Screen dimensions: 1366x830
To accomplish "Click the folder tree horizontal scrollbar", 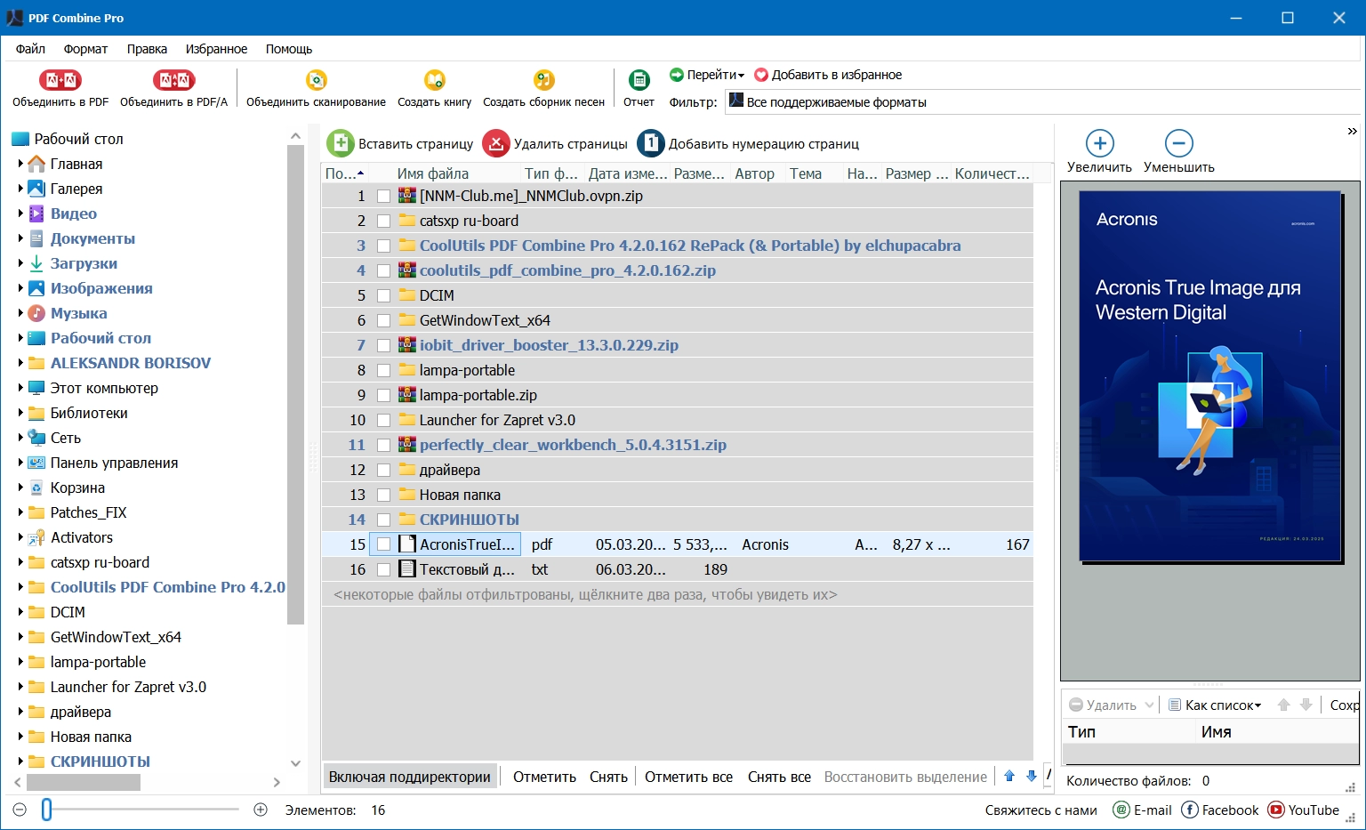I will [x=84, y=782].
